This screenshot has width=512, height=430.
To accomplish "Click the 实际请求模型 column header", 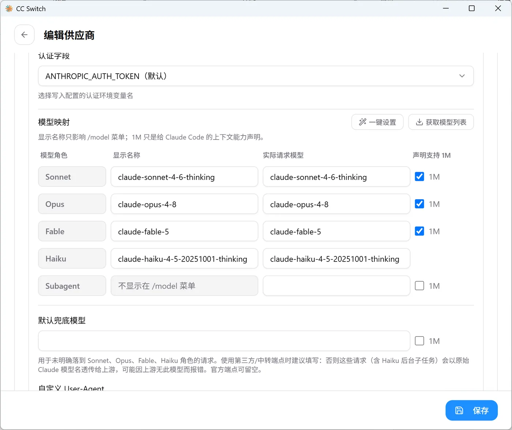I will (x=283, y=155).
